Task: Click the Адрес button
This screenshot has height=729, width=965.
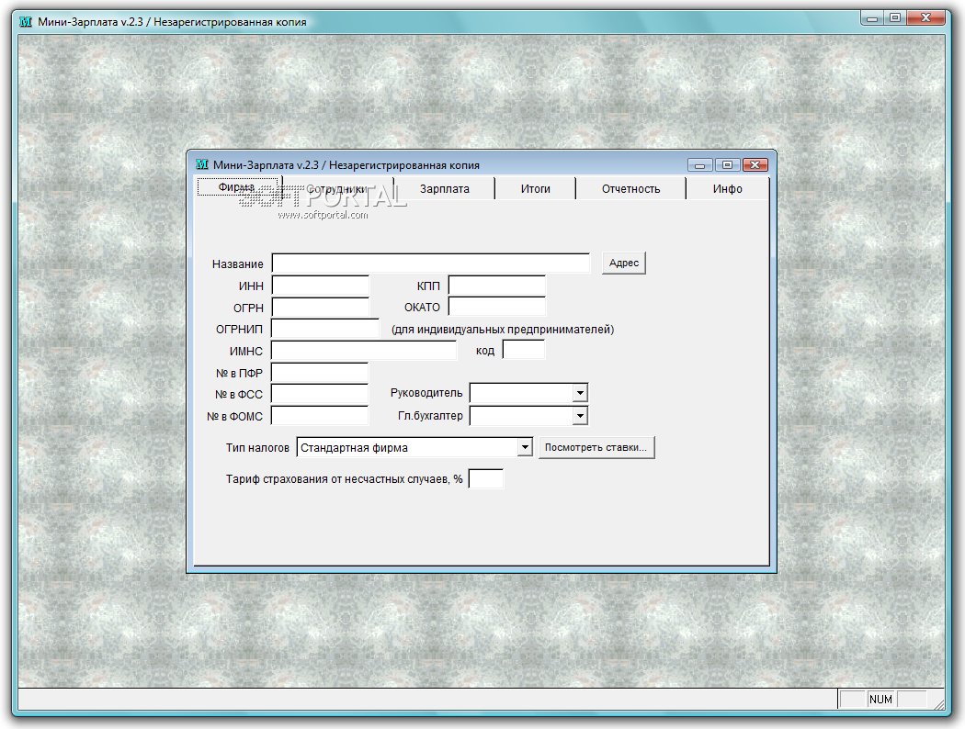Action: (x=623, y=264)
